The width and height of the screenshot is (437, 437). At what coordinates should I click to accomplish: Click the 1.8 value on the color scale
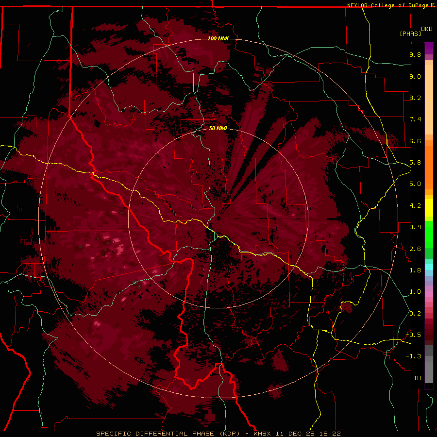pyautogui.click(x=415, y=270)
